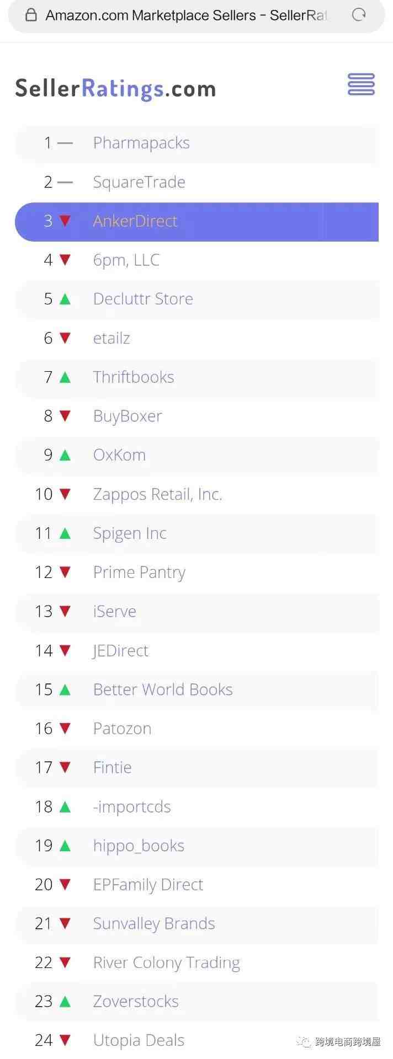The width and height of the screenshot is (393, 1059).
Task: Select the highlighted AnkerDirect row
Action: (197, 221)
